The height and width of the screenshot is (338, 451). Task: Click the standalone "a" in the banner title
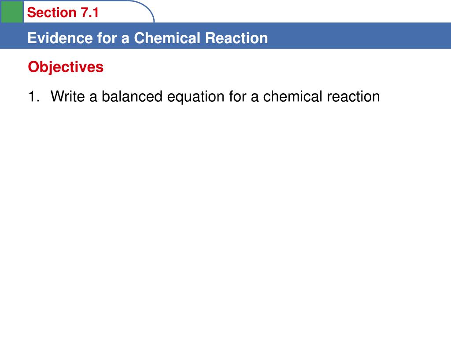click(x=126, y=40)
